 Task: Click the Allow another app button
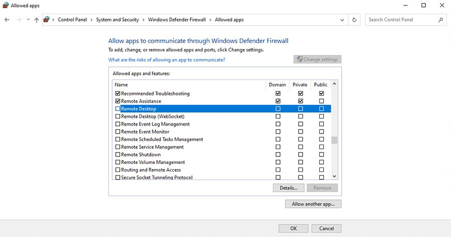point(313,204)
